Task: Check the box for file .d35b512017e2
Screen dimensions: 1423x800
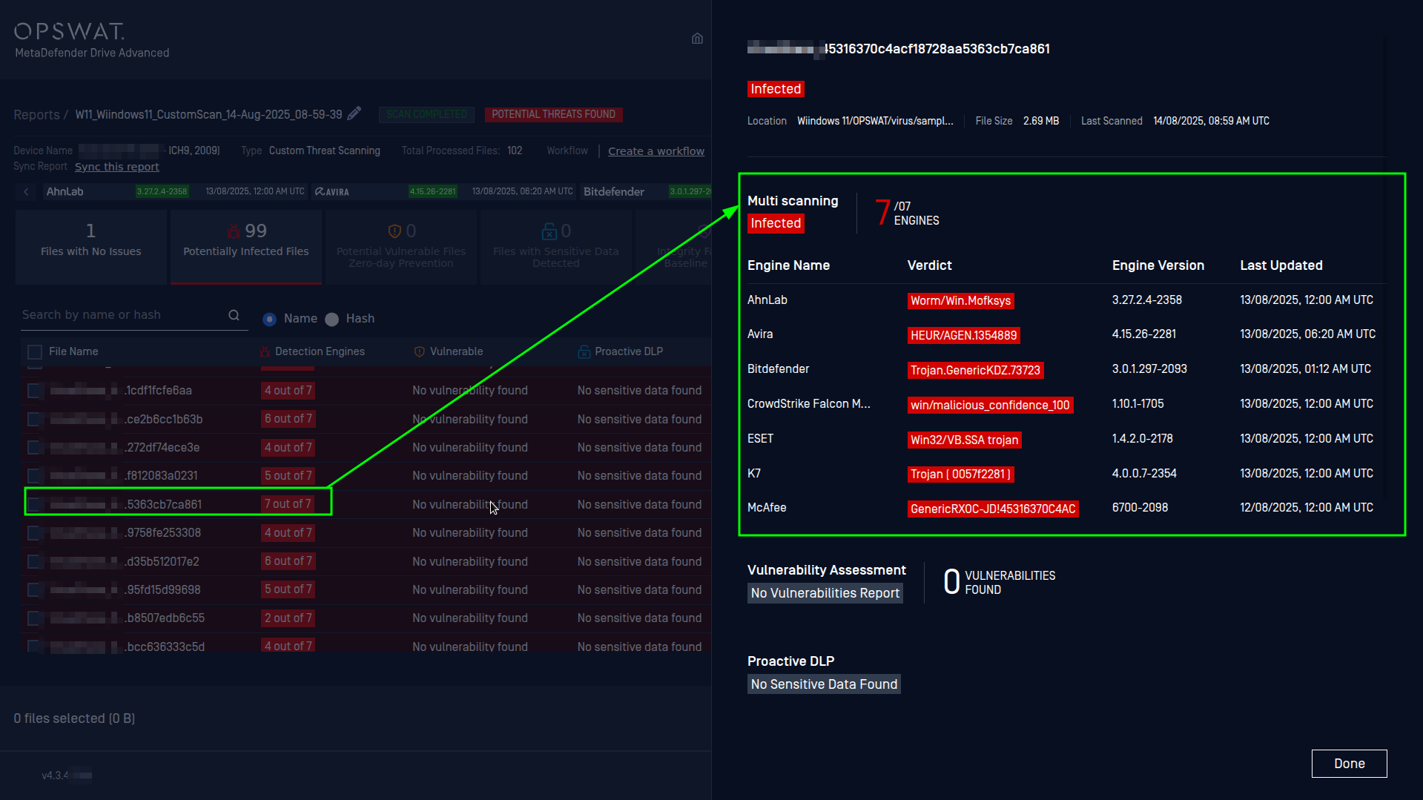Action: coord(34,561)
